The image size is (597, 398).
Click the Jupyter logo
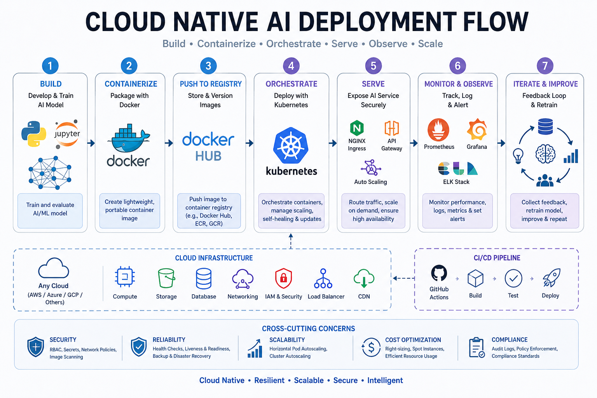(67, 134)
